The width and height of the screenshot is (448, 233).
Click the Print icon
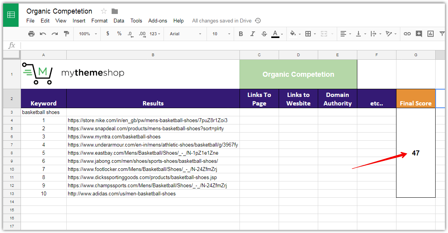(x=31, y=34)
